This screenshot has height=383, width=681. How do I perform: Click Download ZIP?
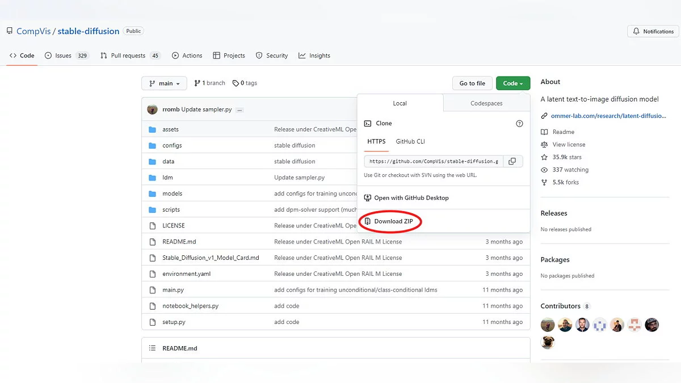[393, 221]
